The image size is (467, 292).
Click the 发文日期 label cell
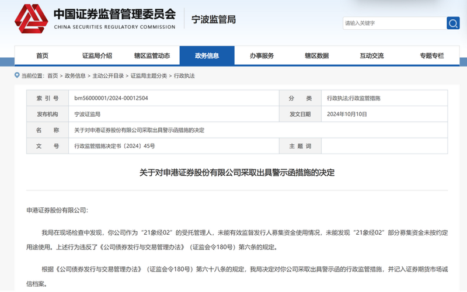point(300,114)
